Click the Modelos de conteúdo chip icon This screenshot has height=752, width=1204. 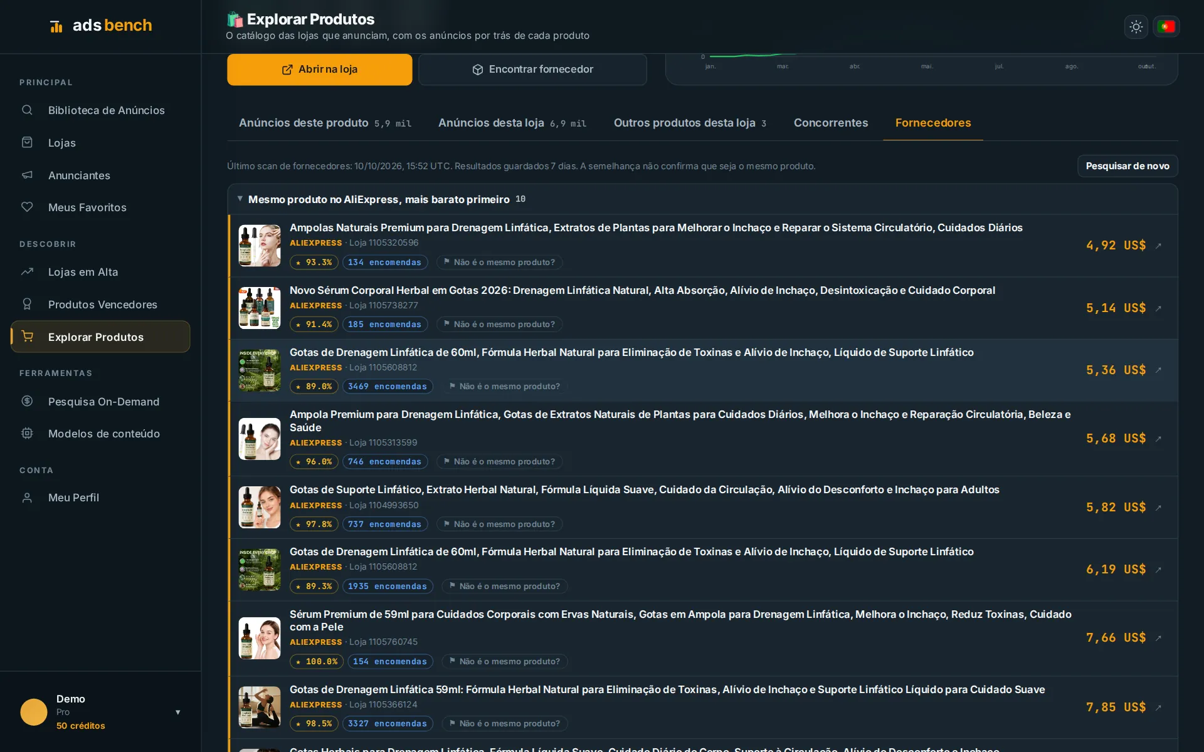tap(27, 433)
